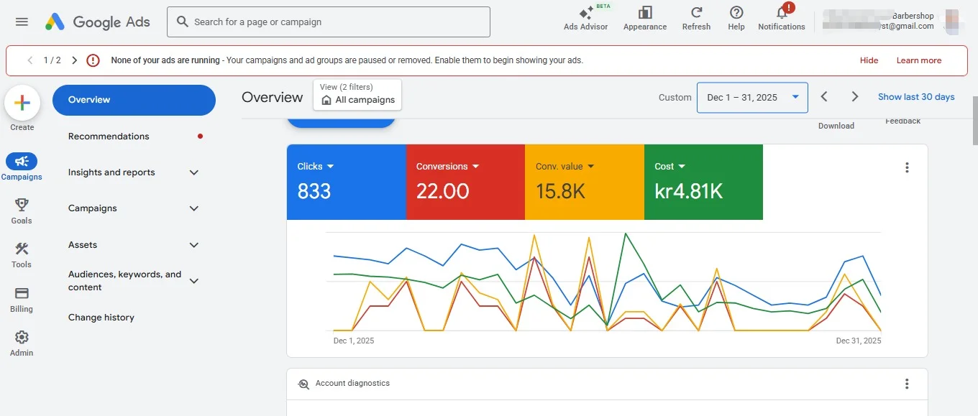The width and height of the screenshot is (978, 416).
Task: Open the Appearance settings icon
Action: pyautogui.click(x=644, y=17)
